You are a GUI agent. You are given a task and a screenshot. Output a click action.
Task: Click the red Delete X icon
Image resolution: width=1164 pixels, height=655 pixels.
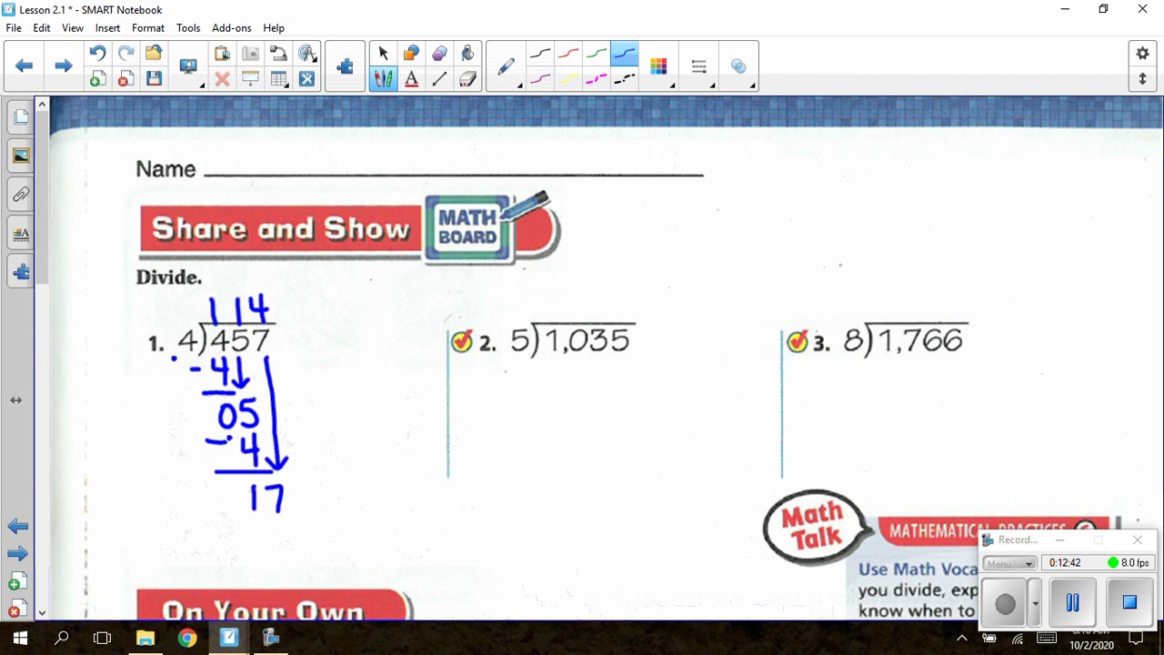coord(222,79)
